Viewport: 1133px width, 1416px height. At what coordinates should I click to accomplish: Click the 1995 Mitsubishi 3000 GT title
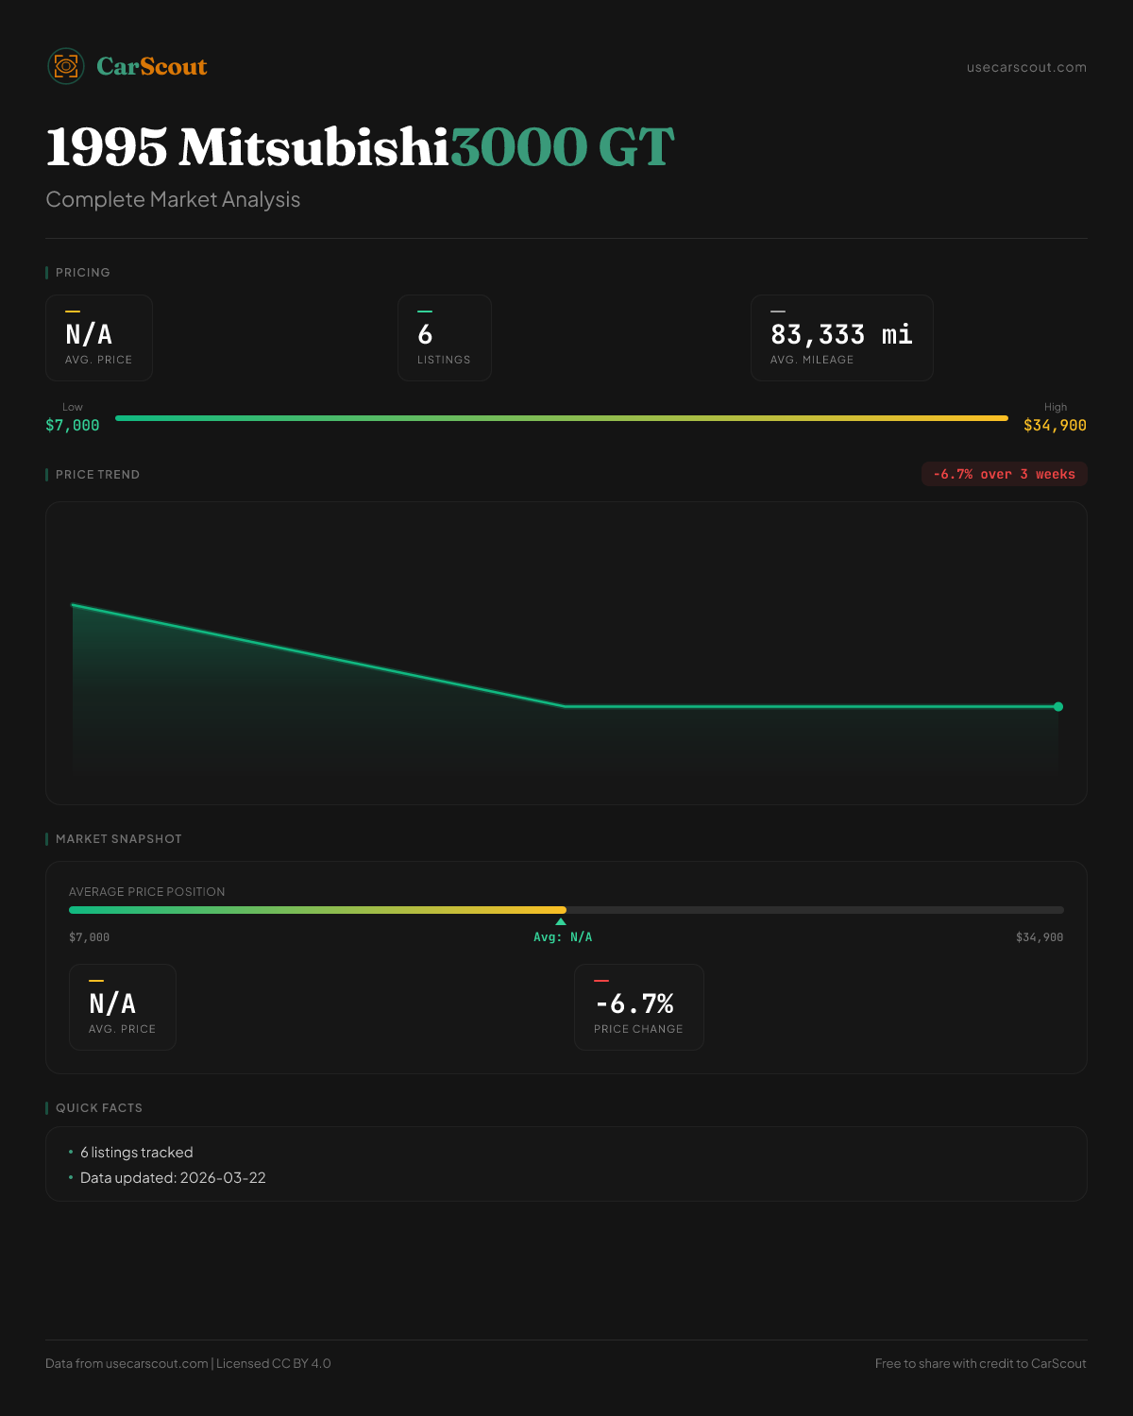click(360, 147)
